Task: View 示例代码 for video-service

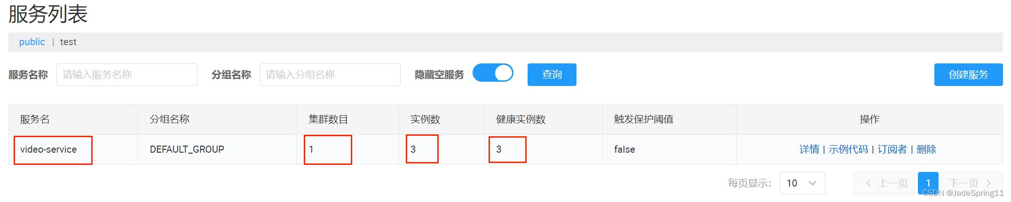Action: [x=848, y=149]
